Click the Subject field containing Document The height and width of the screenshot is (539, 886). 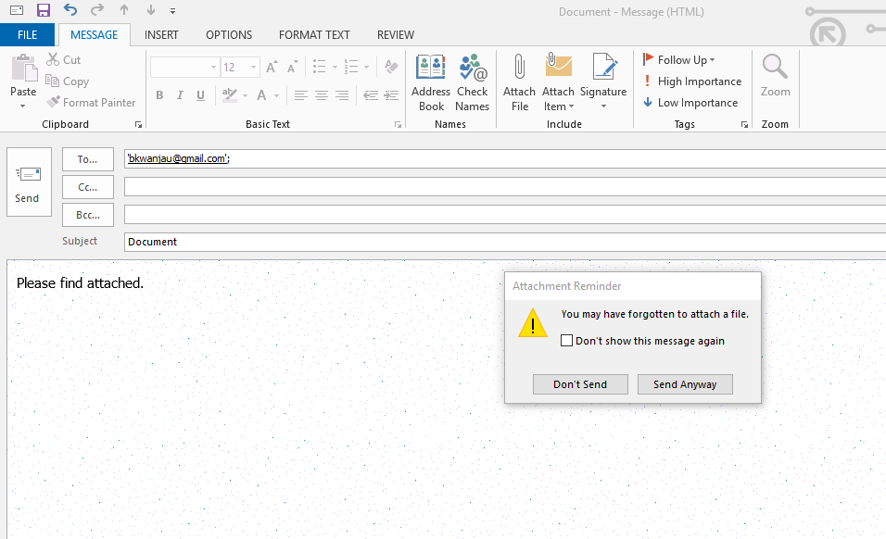(x=505, y=242)
